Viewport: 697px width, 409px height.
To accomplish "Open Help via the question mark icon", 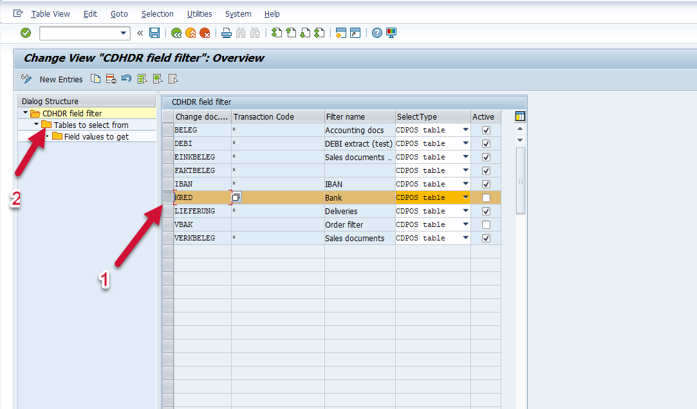I will click(x=377, y=33).
